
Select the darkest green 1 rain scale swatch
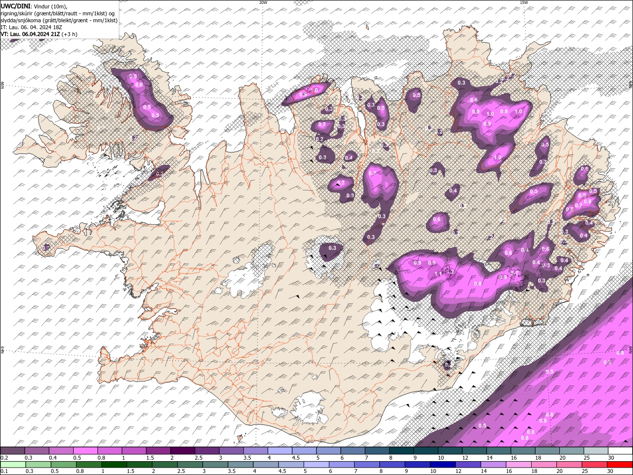point(114,465)
